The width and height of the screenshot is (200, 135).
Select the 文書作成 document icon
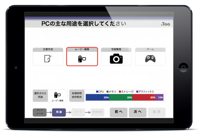48,58
